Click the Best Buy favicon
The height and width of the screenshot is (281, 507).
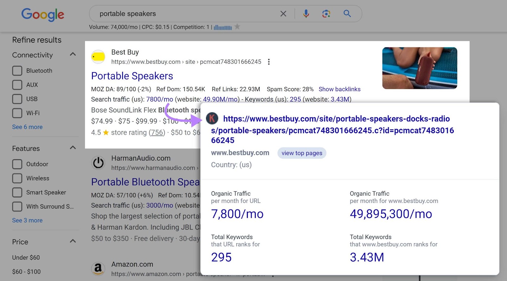click(98, 57)
